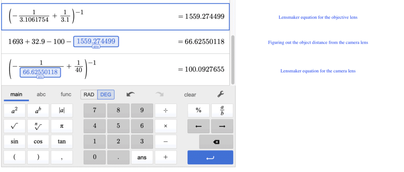Insert an nth root symbol
The width and height of the screenshot is (404, 172).
tap(38, 126)
